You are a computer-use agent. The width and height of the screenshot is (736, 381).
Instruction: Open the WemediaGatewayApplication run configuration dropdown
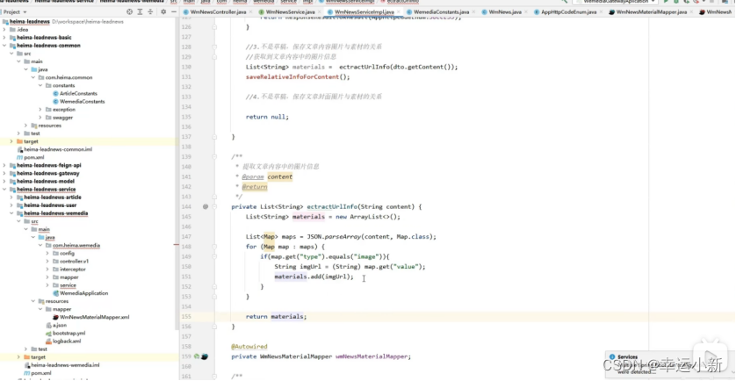[616, 2]
